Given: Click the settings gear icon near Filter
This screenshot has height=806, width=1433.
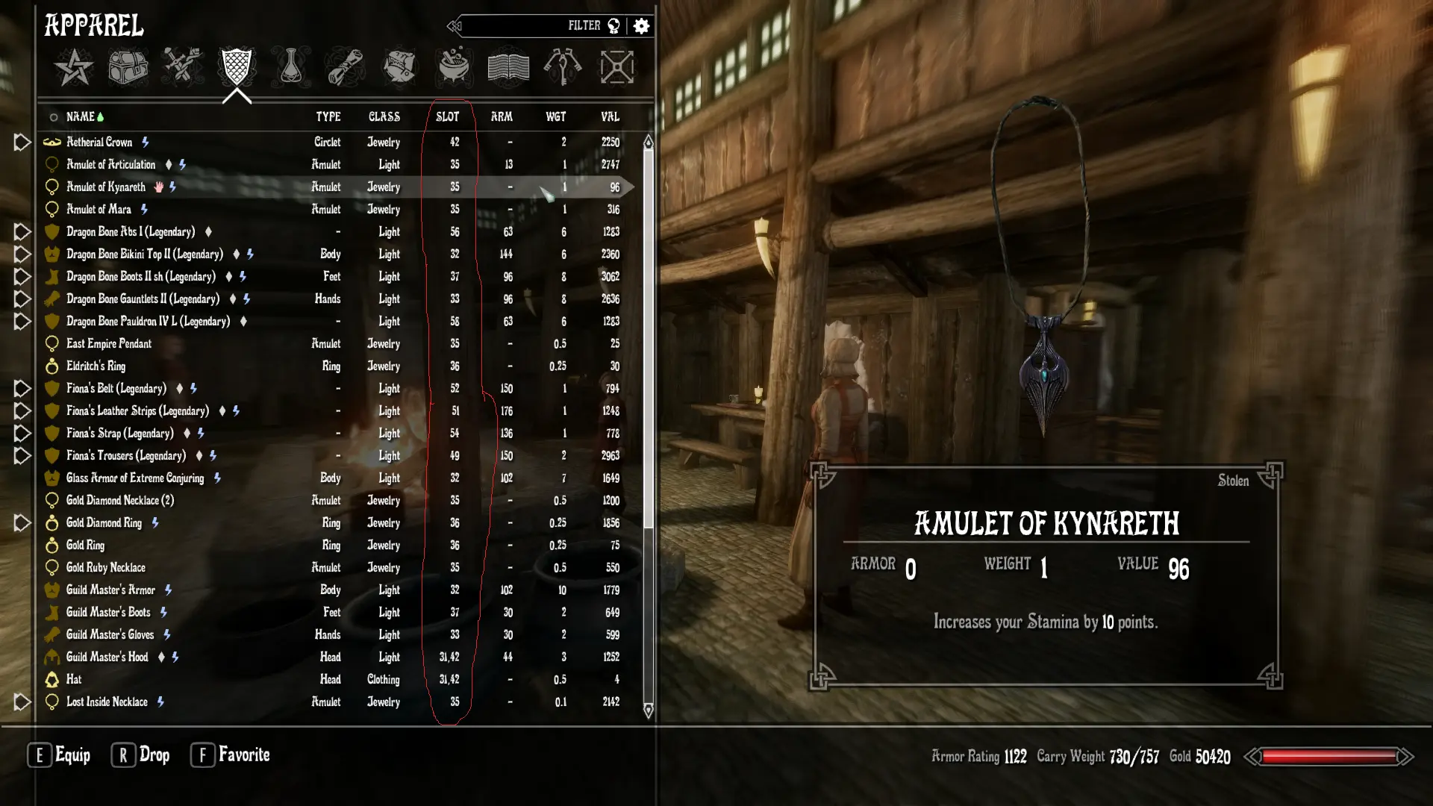Looking at the screenshot, I should (x=642, y=27).
